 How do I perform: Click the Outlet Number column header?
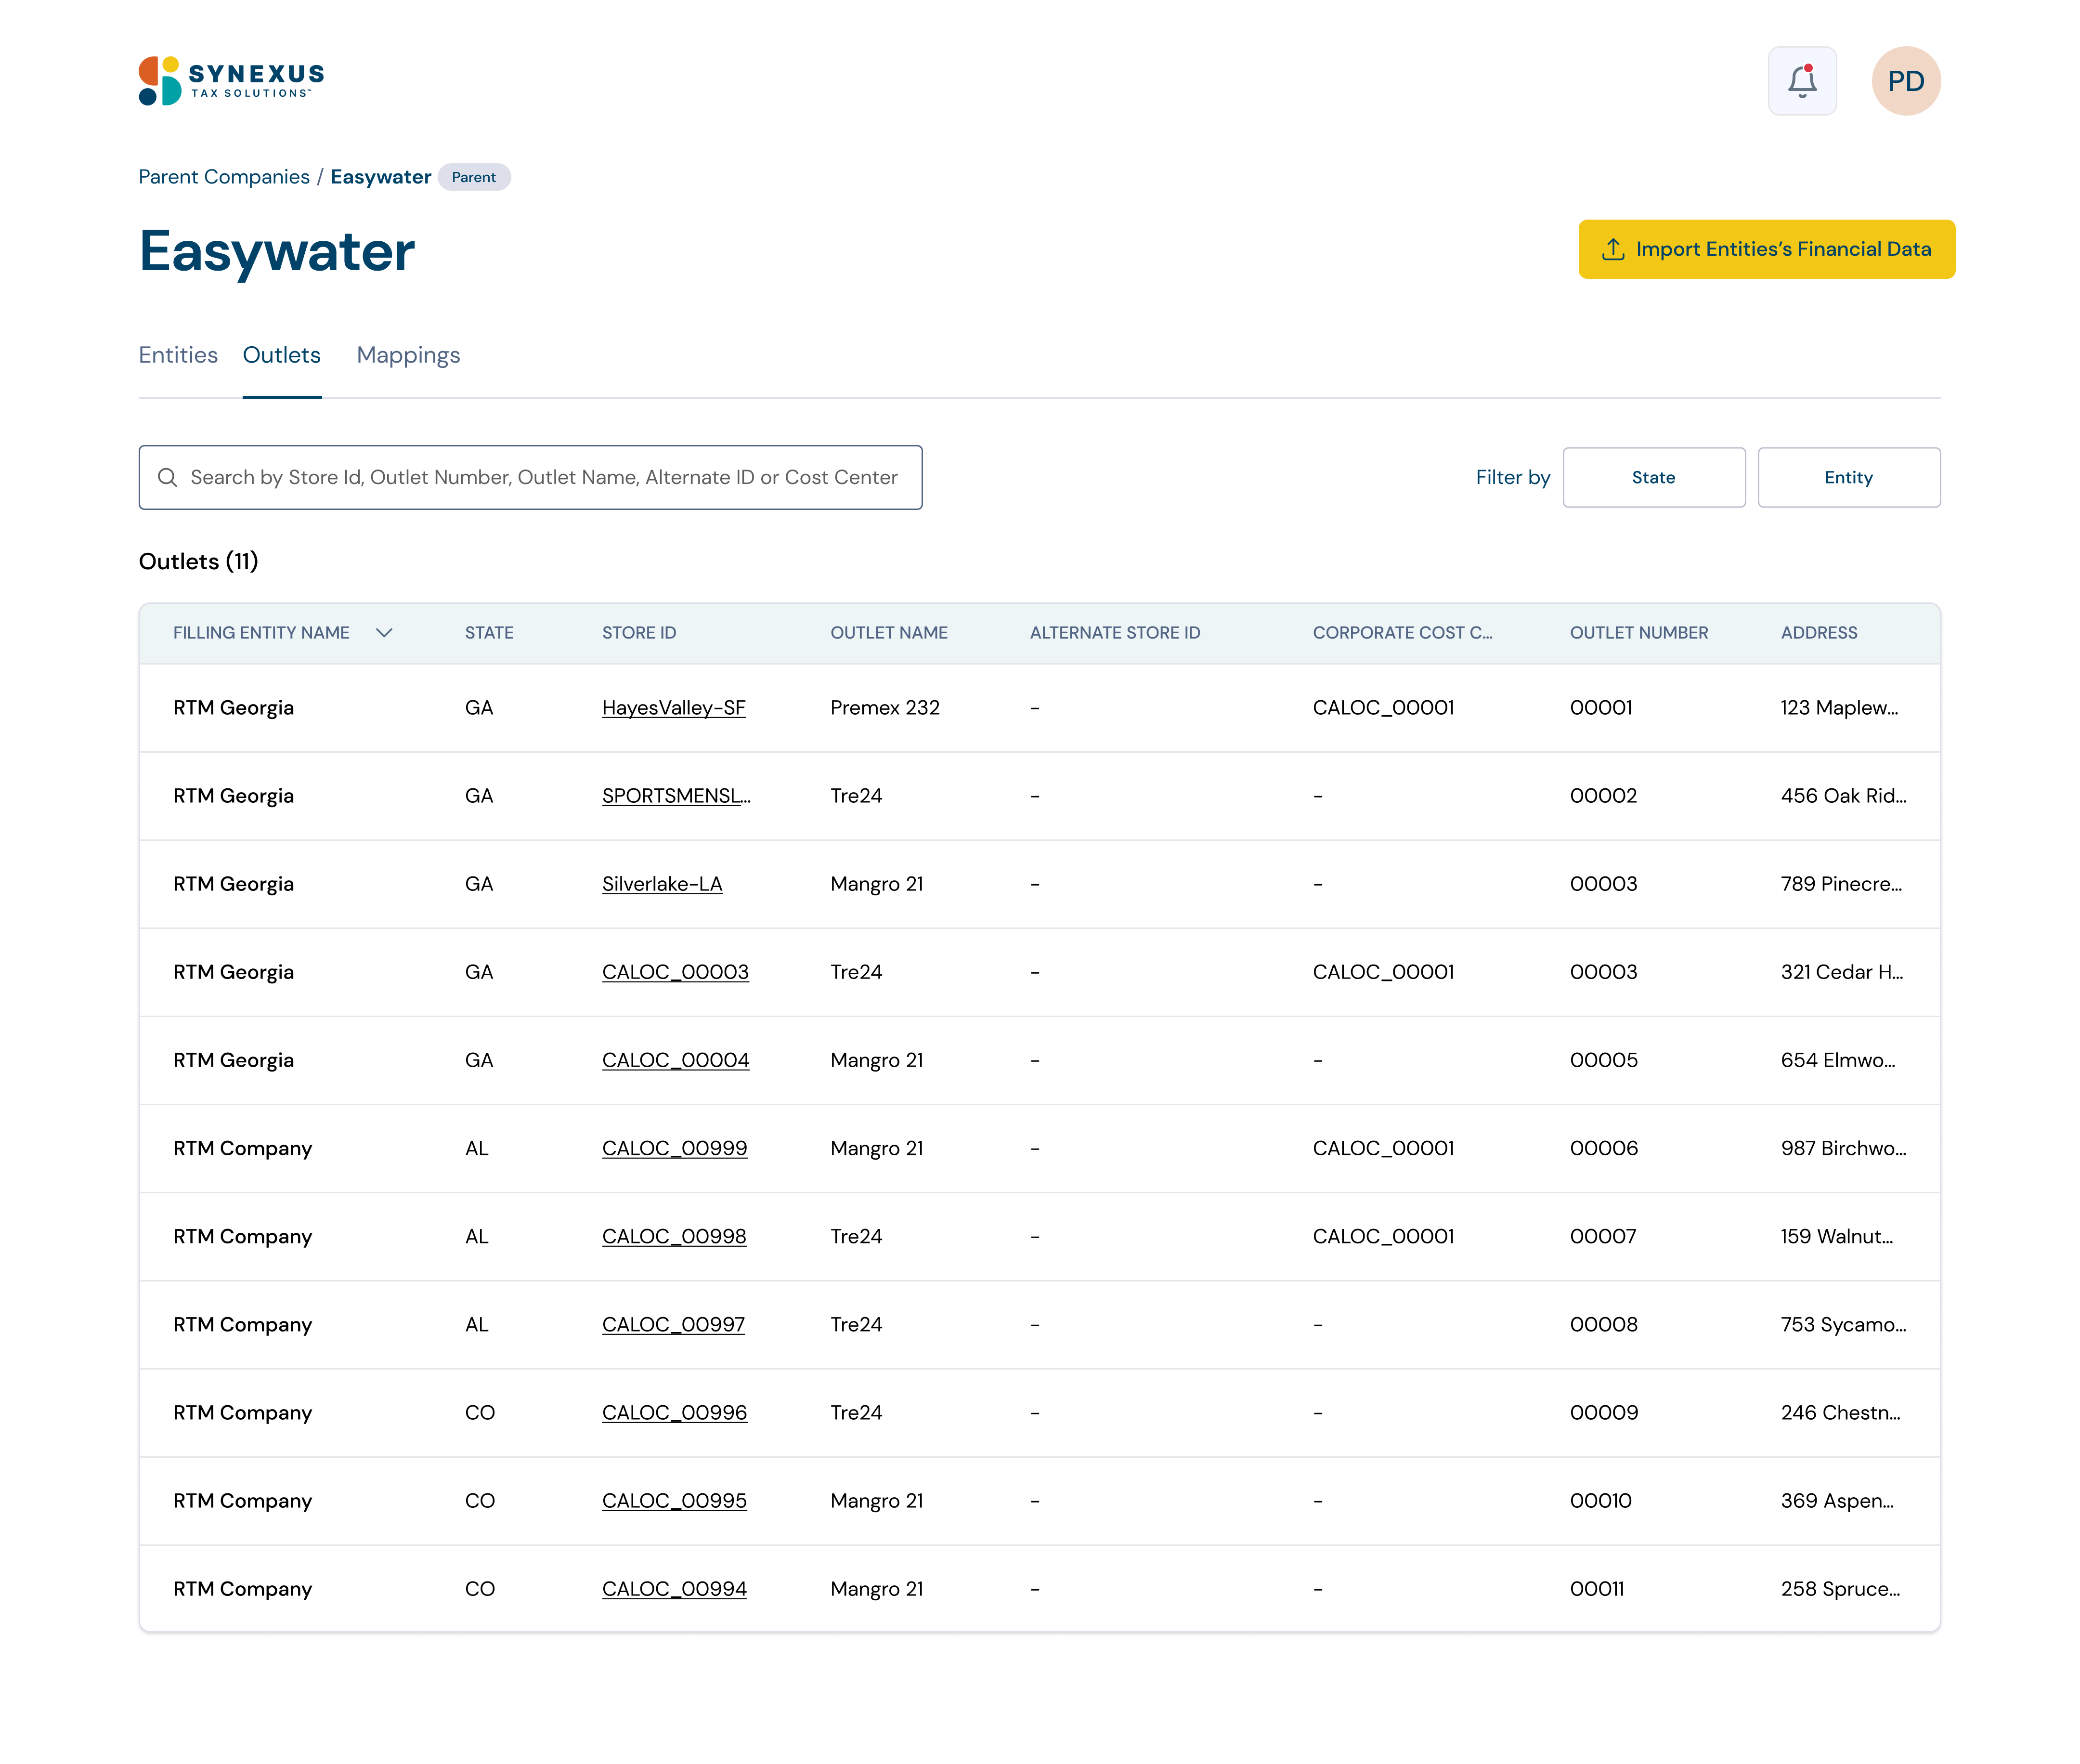[x=1638, y=632]
